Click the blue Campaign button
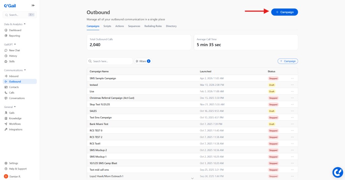 pos(284,12)
